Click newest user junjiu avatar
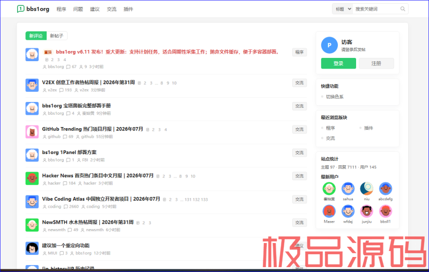 click(367, 211)
